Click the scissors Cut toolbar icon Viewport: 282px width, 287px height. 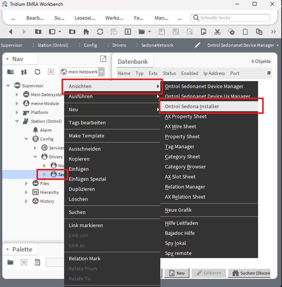[x=217, y=32]
